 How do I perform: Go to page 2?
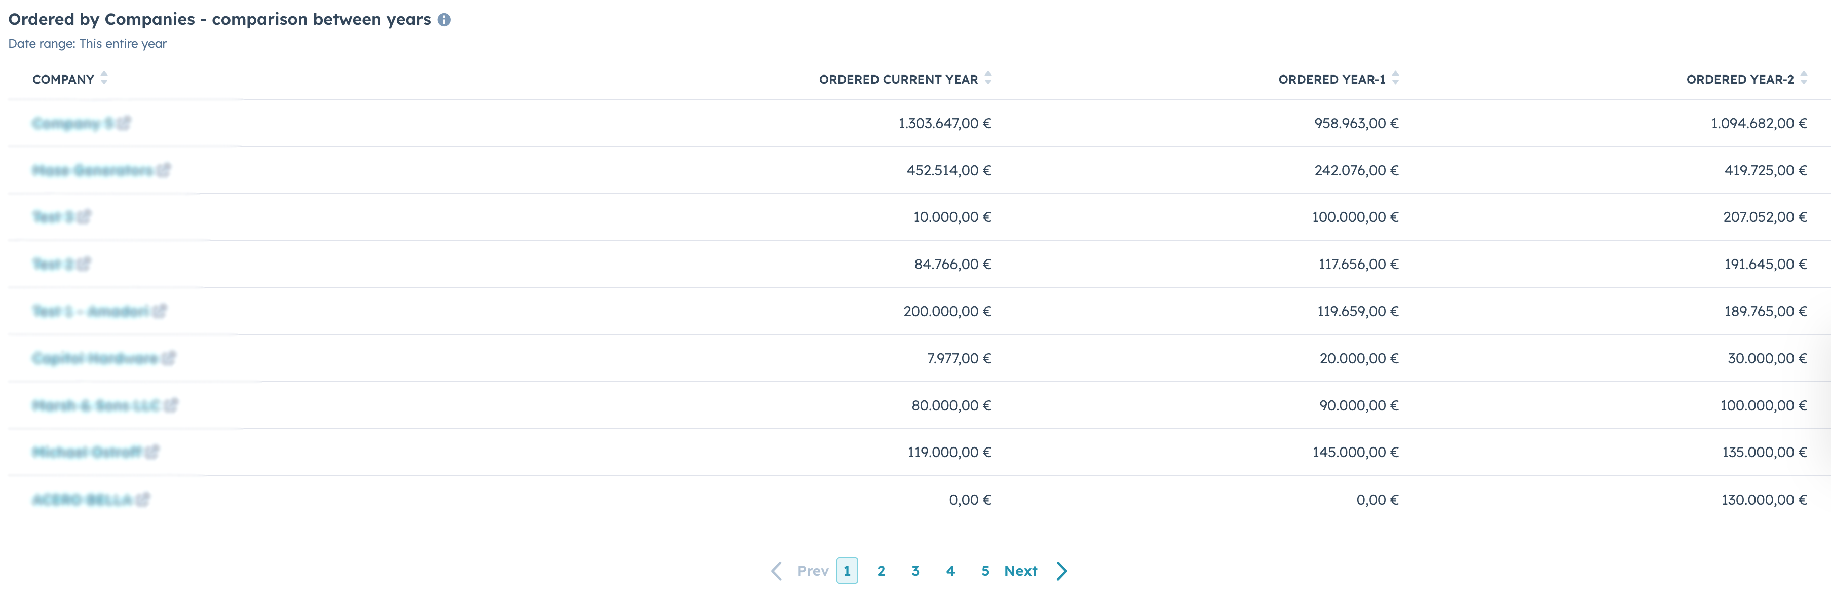click(x=881, y=571)
